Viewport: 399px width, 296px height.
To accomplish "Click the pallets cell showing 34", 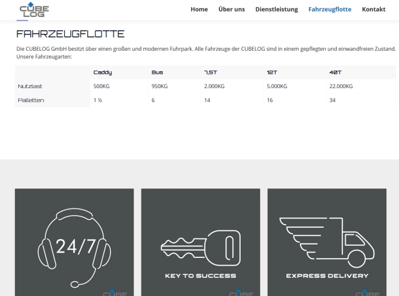I will click(x=361, y=100).
